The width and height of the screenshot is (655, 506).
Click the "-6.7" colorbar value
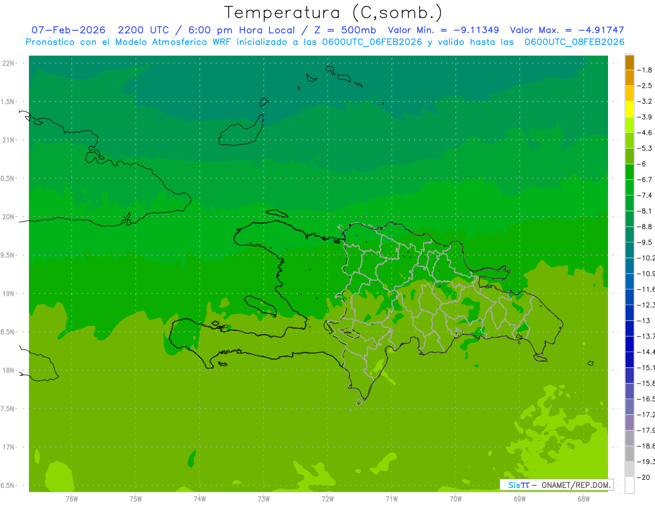(x=645, y=180)
